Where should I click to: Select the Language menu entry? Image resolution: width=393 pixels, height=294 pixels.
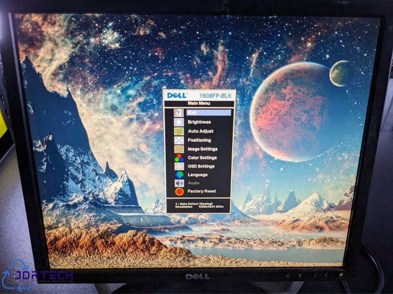[199, 174]
